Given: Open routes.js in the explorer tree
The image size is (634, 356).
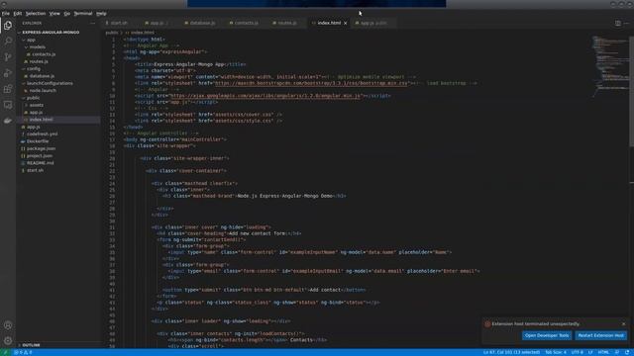Looking at the screenshot, I should (x=39, y=61).
